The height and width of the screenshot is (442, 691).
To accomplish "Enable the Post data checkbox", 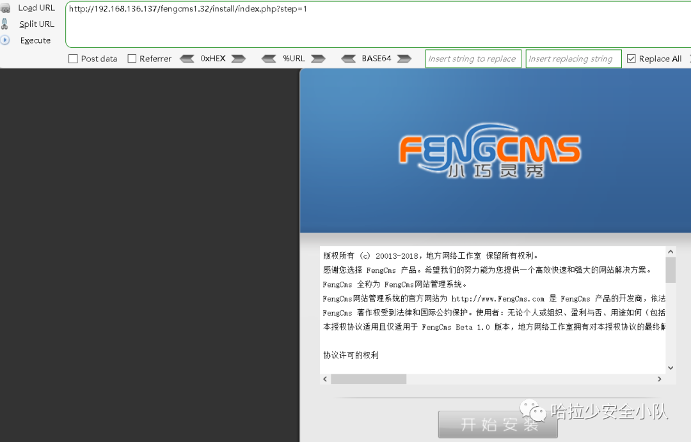I will pyautogui.click(x=73, y=59).
